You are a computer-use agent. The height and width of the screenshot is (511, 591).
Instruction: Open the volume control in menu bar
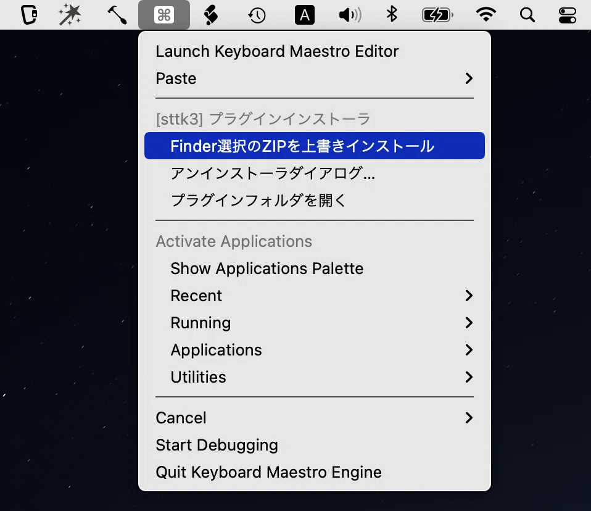[350, 15]
